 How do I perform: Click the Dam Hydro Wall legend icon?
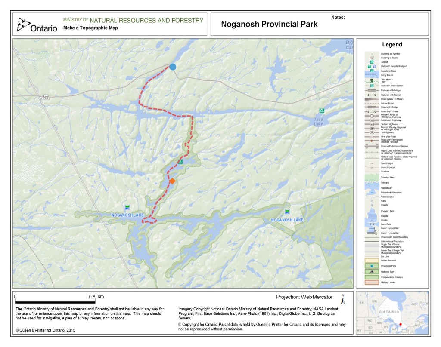coord(372,228)
